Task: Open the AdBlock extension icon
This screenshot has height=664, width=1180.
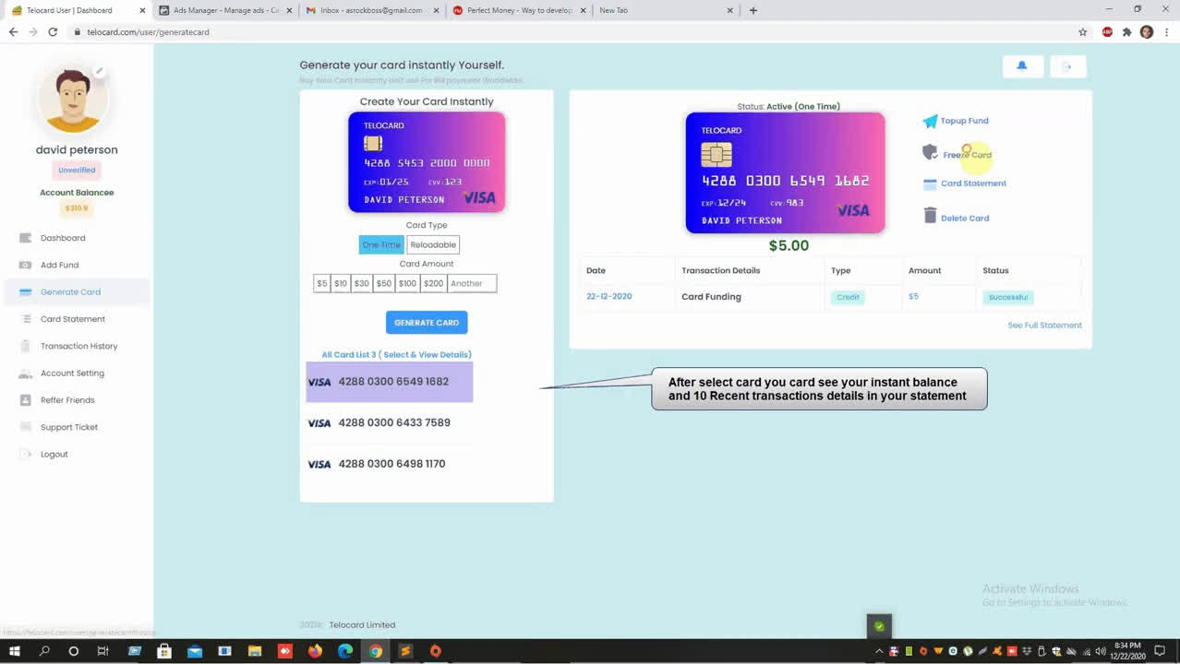Action: click(1107, 31)
